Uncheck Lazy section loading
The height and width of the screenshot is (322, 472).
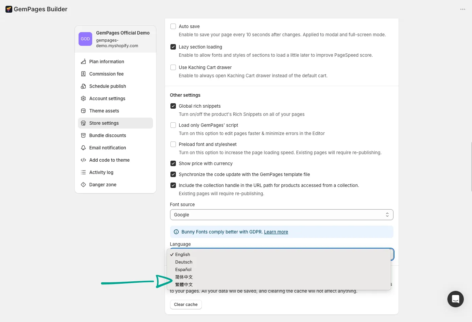point(173,47)
